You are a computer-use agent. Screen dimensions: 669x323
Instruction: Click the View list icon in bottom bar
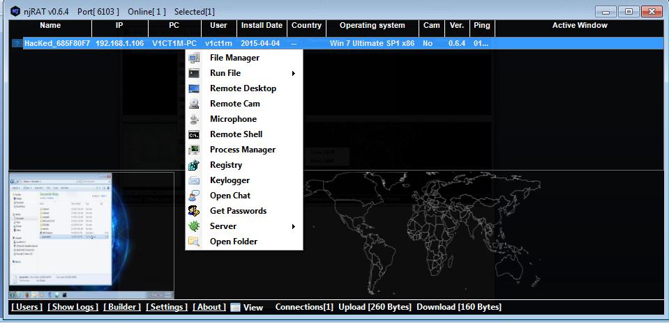[x=235, y=307]
